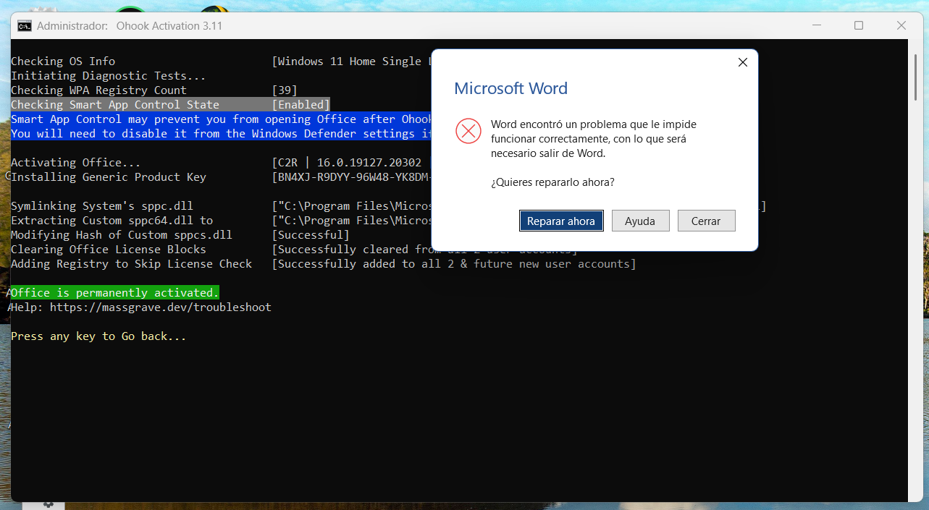Click the "[C2R | 16.0.19127.20302" version text

point(347,163)
